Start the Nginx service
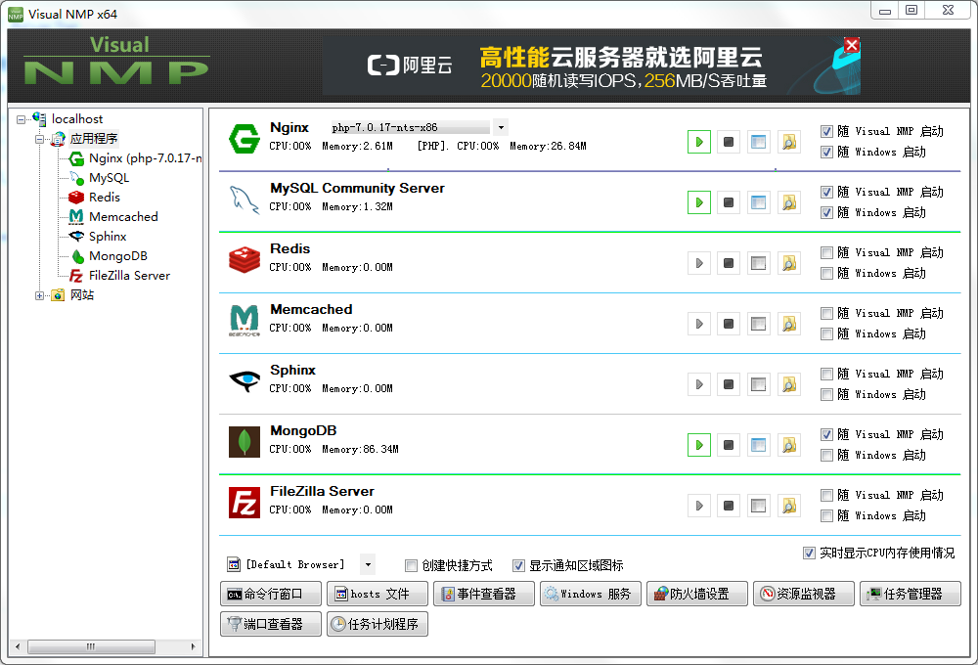 (699, 142)
